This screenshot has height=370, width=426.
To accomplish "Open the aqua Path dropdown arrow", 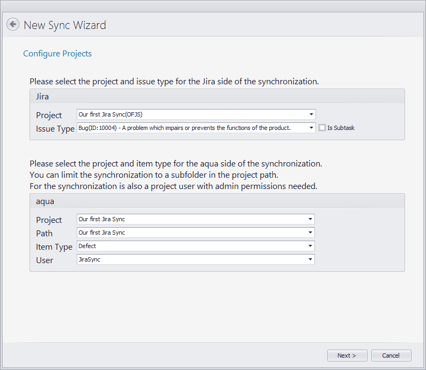I will (x=310, y=233).
